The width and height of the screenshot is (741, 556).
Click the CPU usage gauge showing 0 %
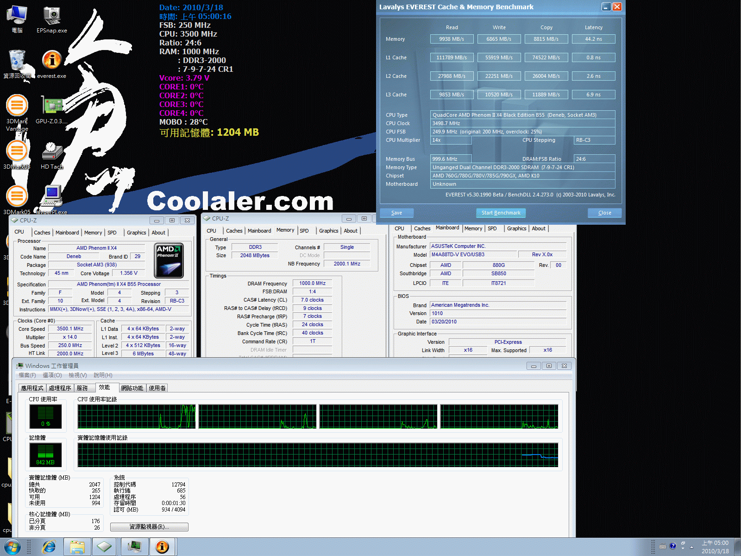point(45,416)
